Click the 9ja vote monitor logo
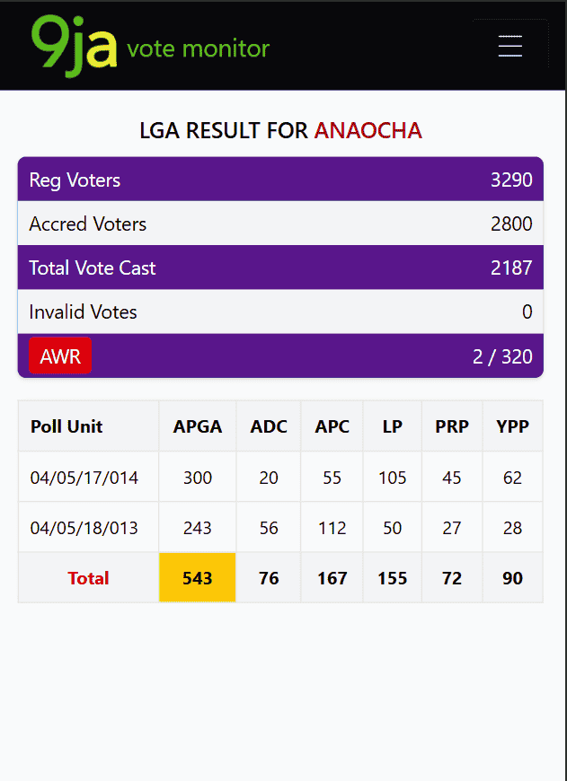This screenshot has width=567, height=781. [x=150, y=46]
